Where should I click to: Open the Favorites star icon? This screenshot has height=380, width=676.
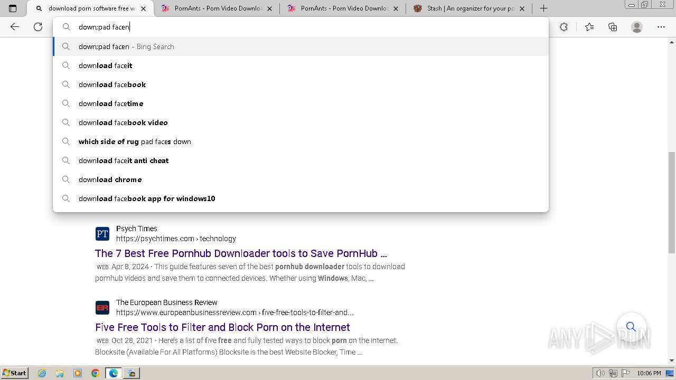pos(589,27)
